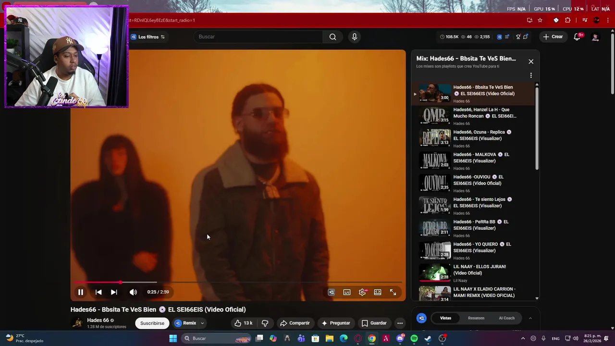615x346 pixels.
Task: Open account avatar menu on YouTube
Action: click(x=595, y=37)
